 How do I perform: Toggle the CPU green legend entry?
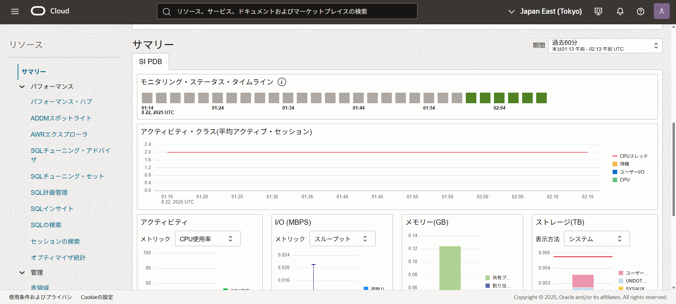[621, 180]
